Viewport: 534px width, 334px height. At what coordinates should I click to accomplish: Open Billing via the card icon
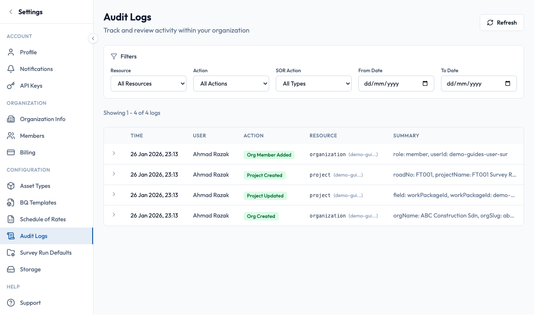pos(10,152)
